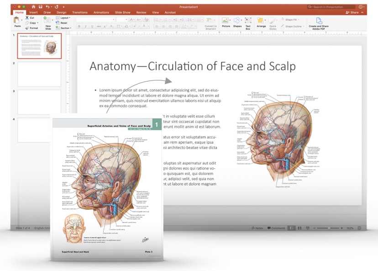Viewport: 378px width, 271px height.
Task: Open the Shapes gallery button
Action: (237, 22)
